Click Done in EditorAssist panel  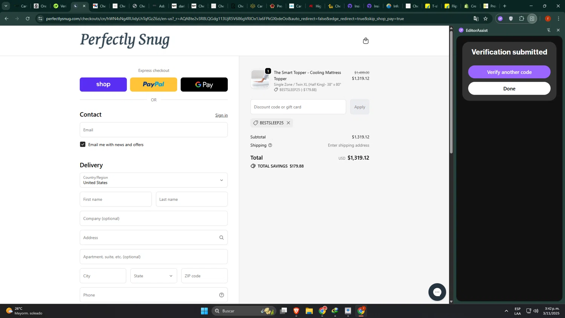(x=509, y=89)
